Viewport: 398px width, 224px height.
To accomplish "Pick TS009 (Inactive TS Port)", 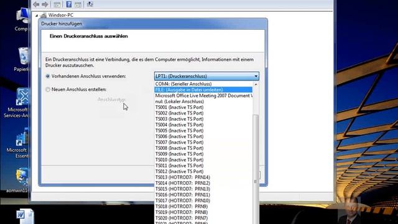I will [203, 154].
